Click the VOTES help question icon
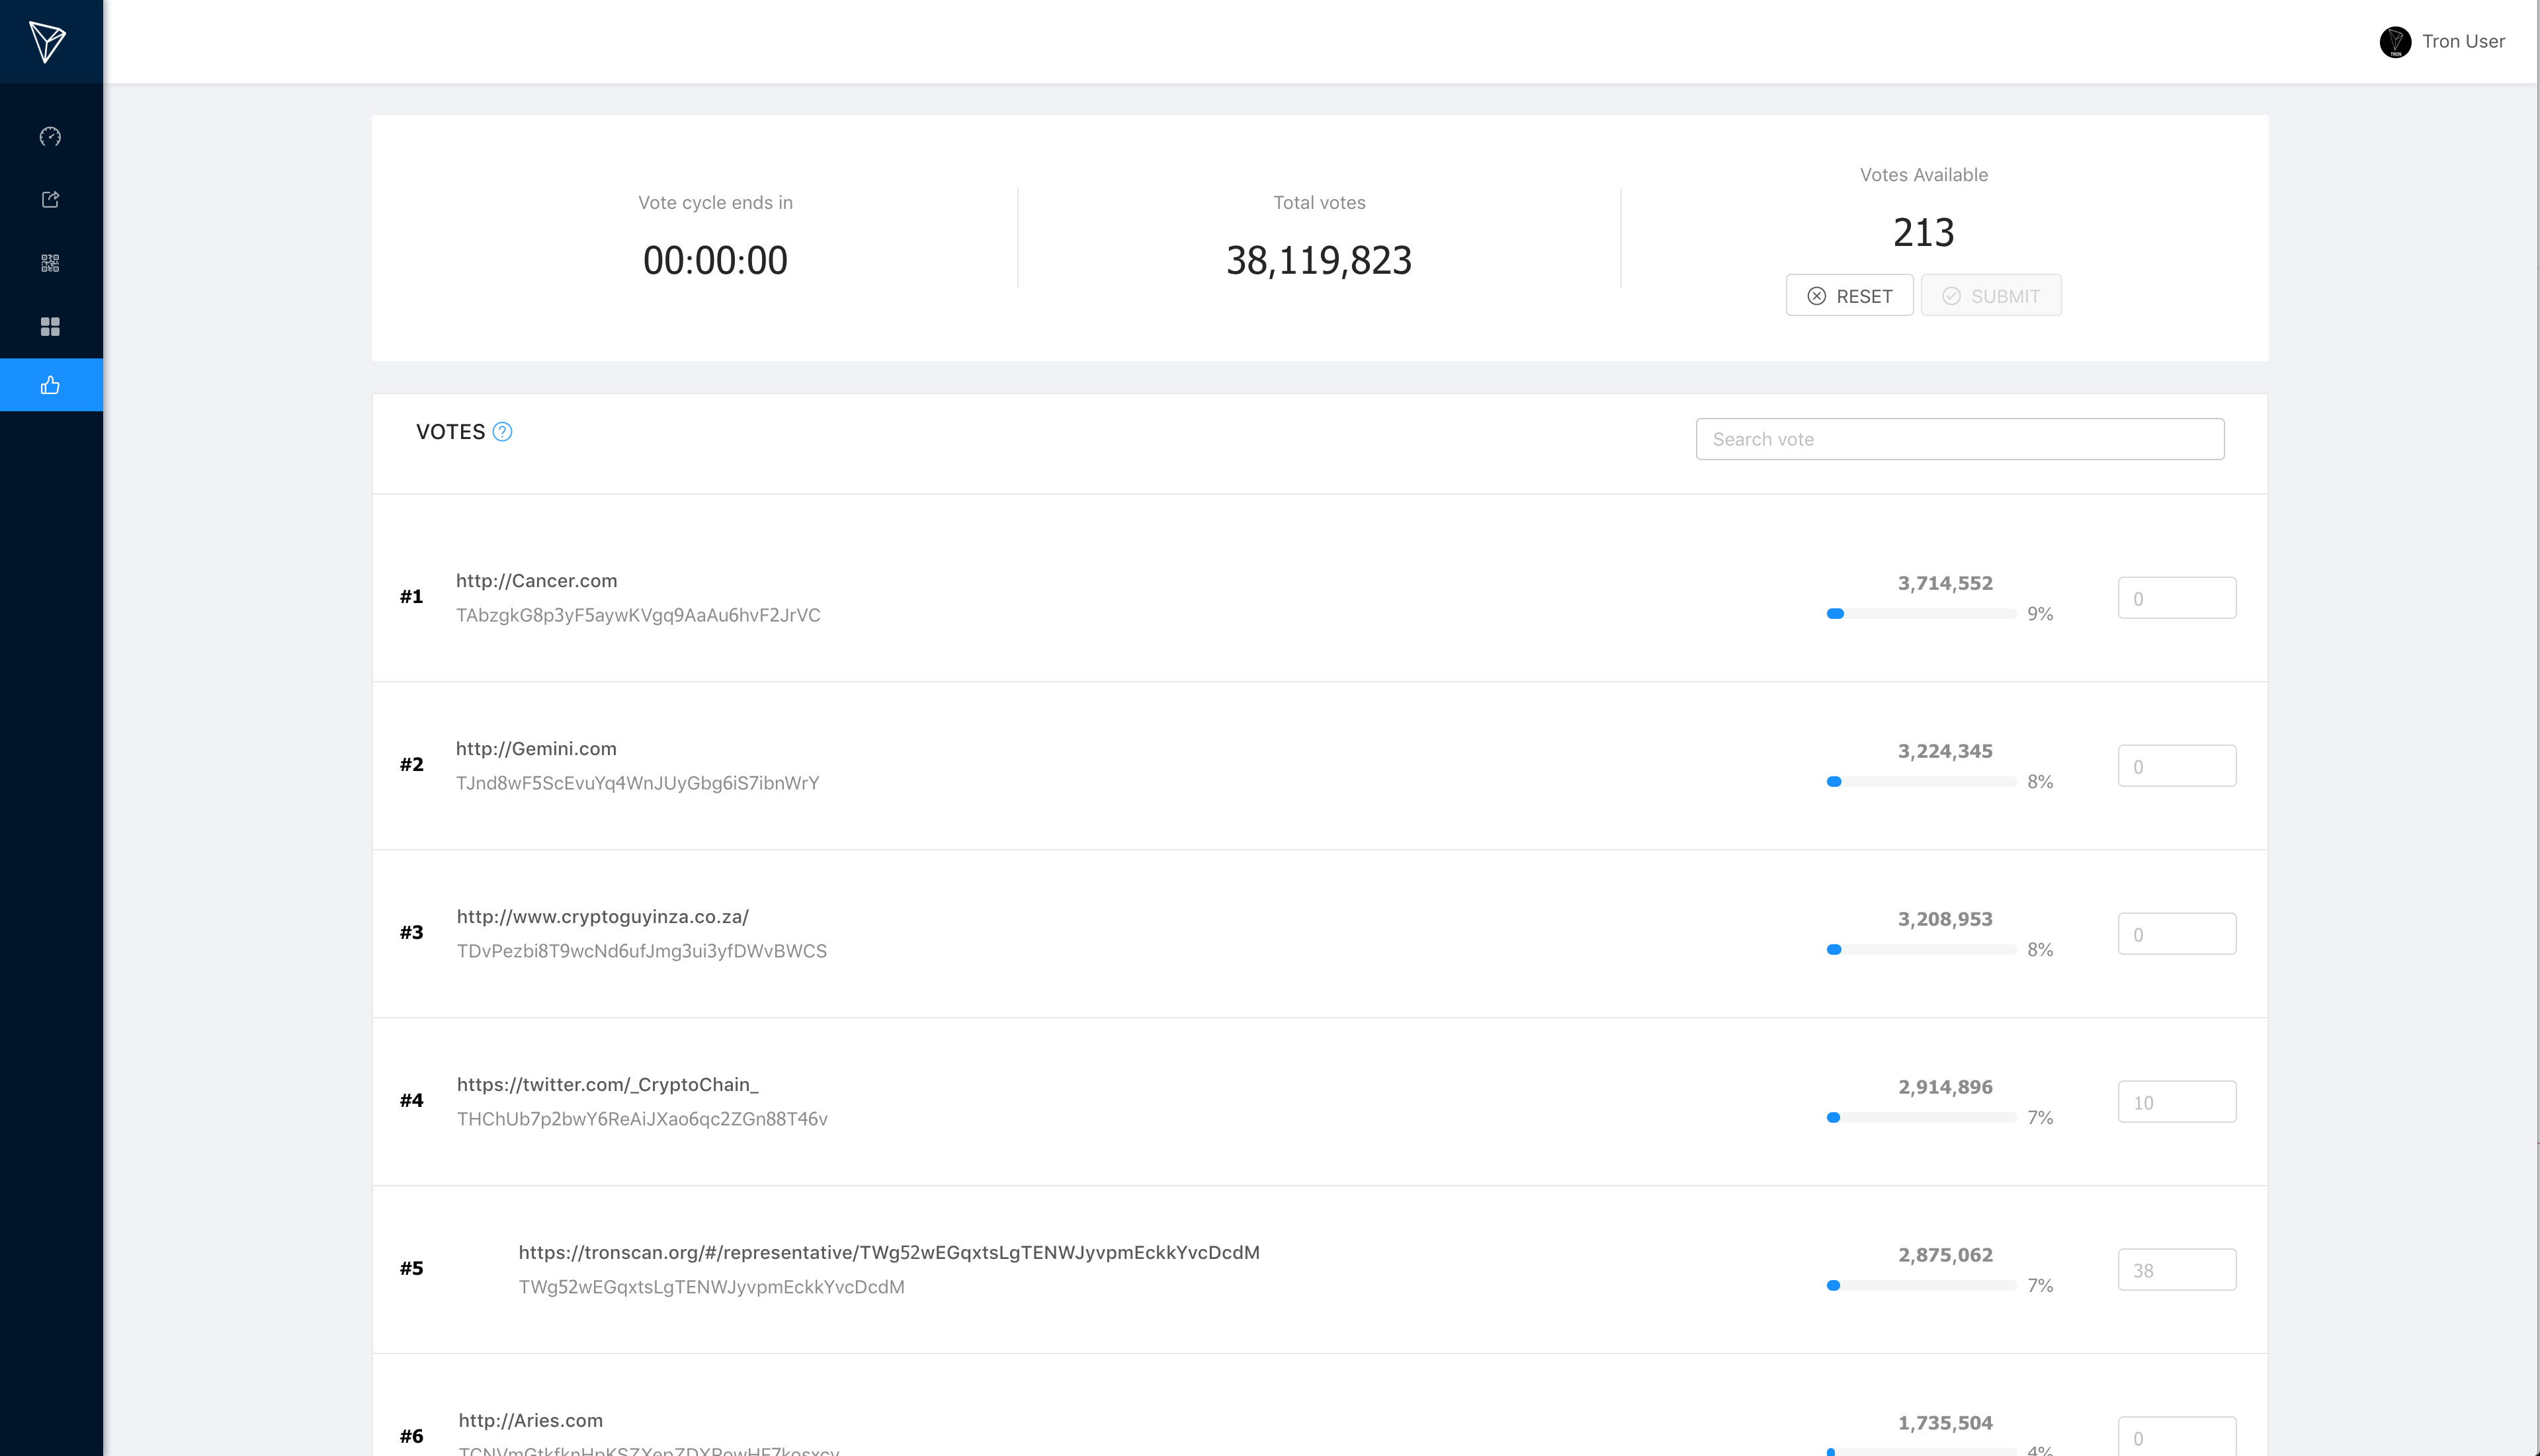The width and height of the screenshot is (2540, 1456). point(502,432)
